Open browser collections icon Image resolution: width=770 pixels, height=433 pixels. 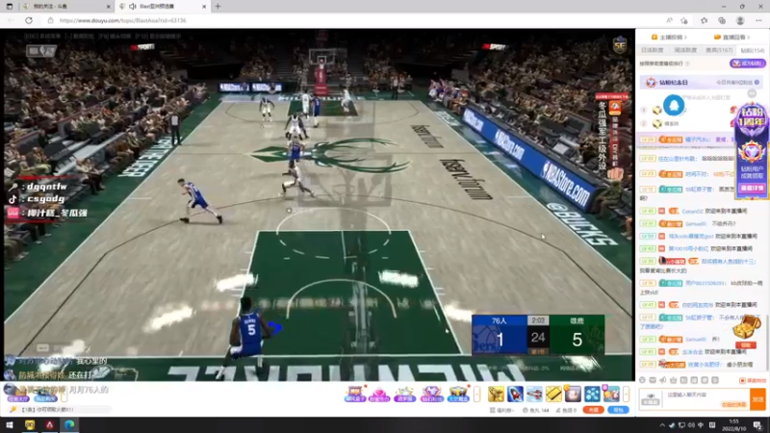722,20
